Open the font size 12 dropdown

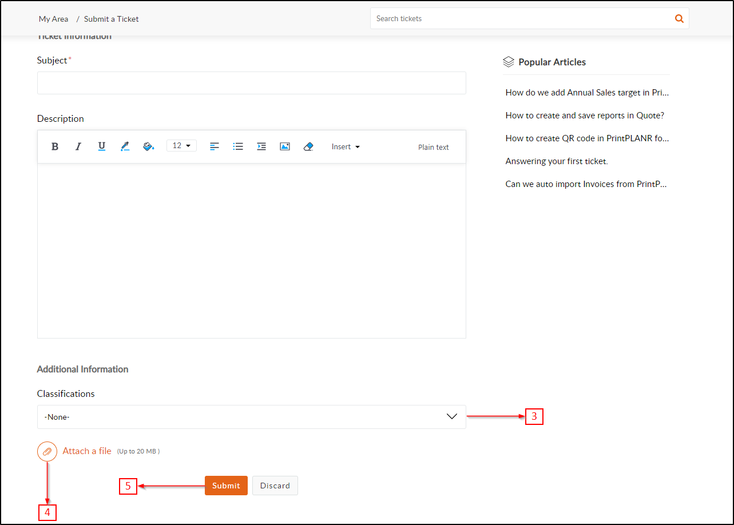pyautogui.click(x=181, y=146)
